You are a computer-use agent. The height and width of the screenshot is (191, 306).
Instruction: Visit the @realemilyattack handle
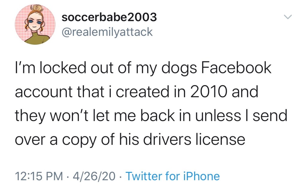point(107,32)
